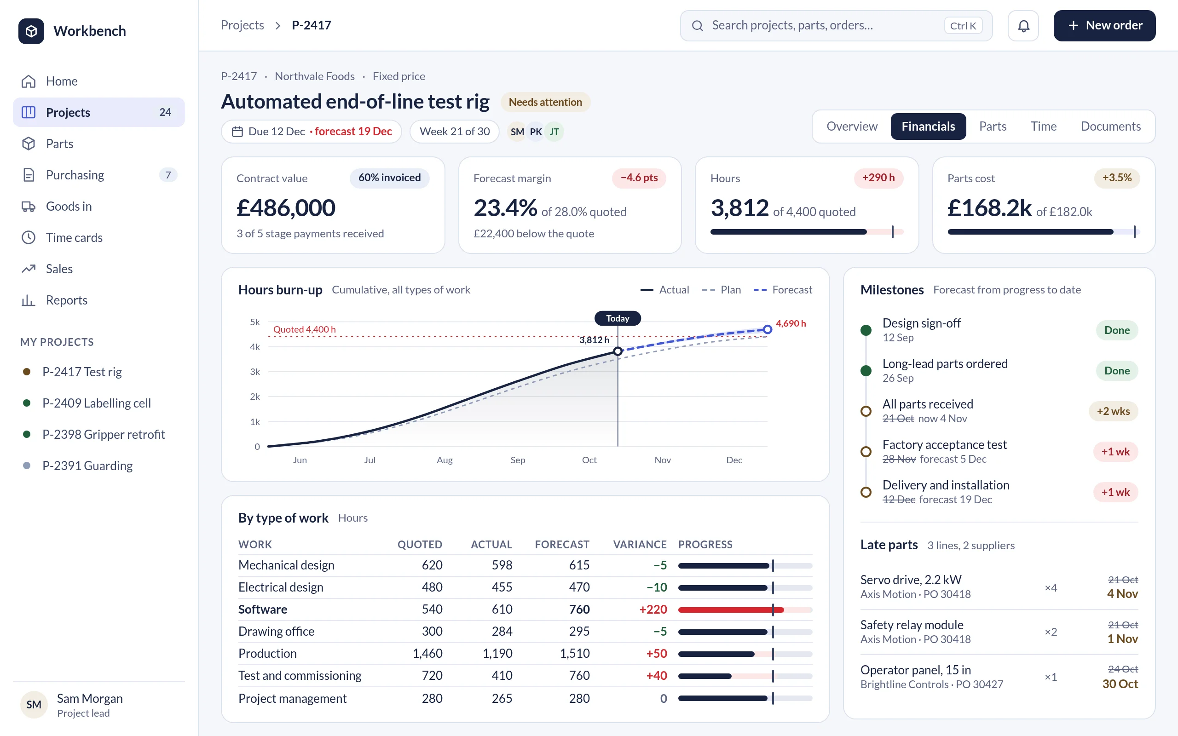Click the Needs attention status badge
This screenshot has width=1178, height=736.
tap(545, 102)
